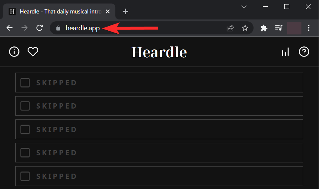Click the third SKIPPED checkbox

25,129
